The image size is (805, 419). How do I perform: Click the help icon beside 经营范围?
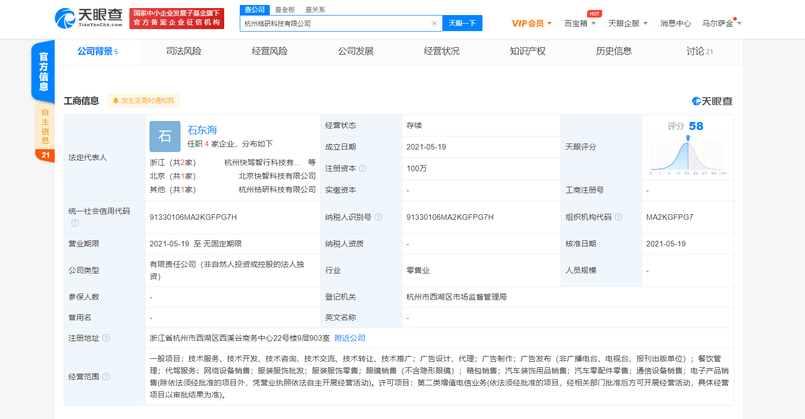coord(106,377)
